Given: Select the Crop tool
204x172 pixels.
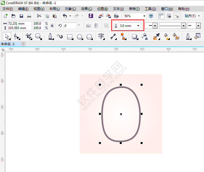Looking at the screenshot, I should point(29,37).
